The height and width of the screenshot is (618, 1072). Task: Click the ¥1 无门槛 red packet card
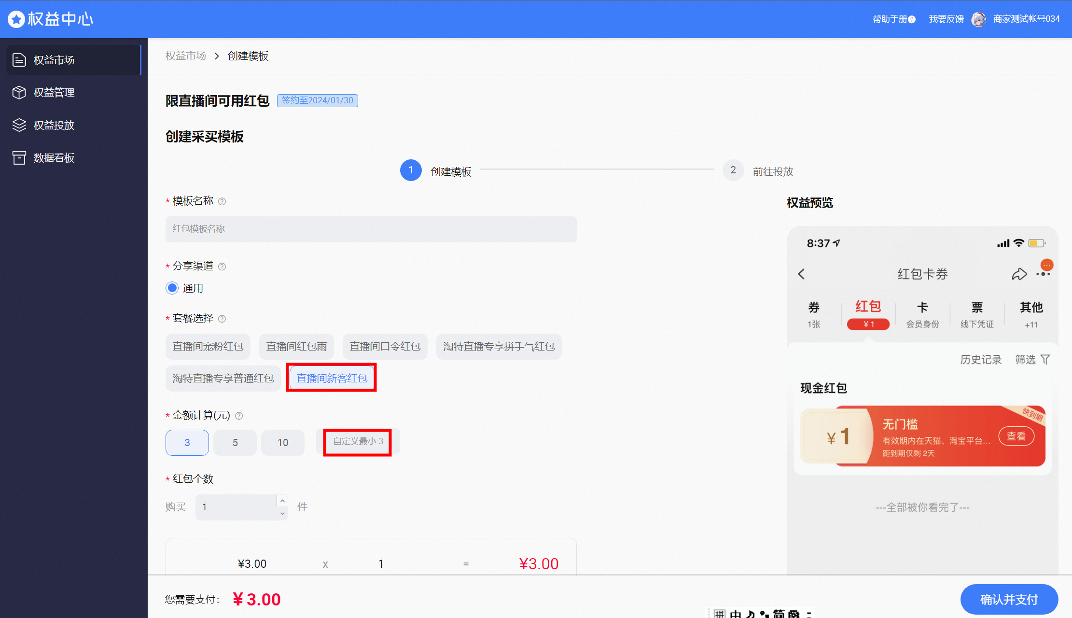[x=922, y=436]
